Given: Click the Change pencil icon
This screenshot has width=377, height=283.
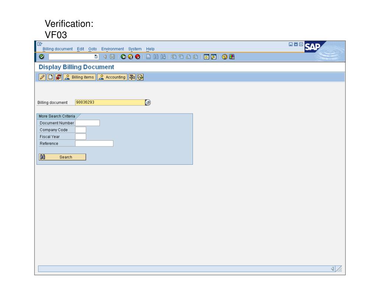Looking at the screenshot, I should (42, 77).
